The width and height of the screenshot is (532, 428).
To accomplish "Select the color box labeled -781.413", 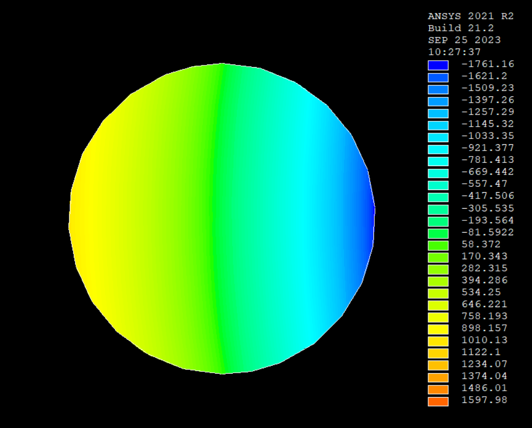I will click(x=438, y=161).
